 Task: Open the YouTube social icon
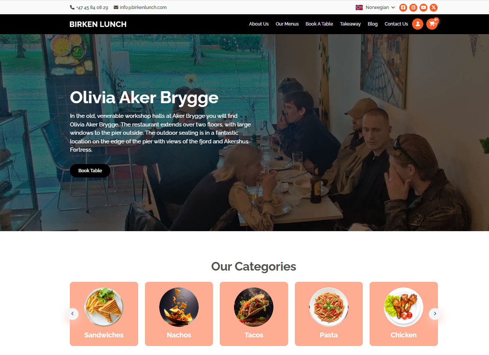point(423,8)
